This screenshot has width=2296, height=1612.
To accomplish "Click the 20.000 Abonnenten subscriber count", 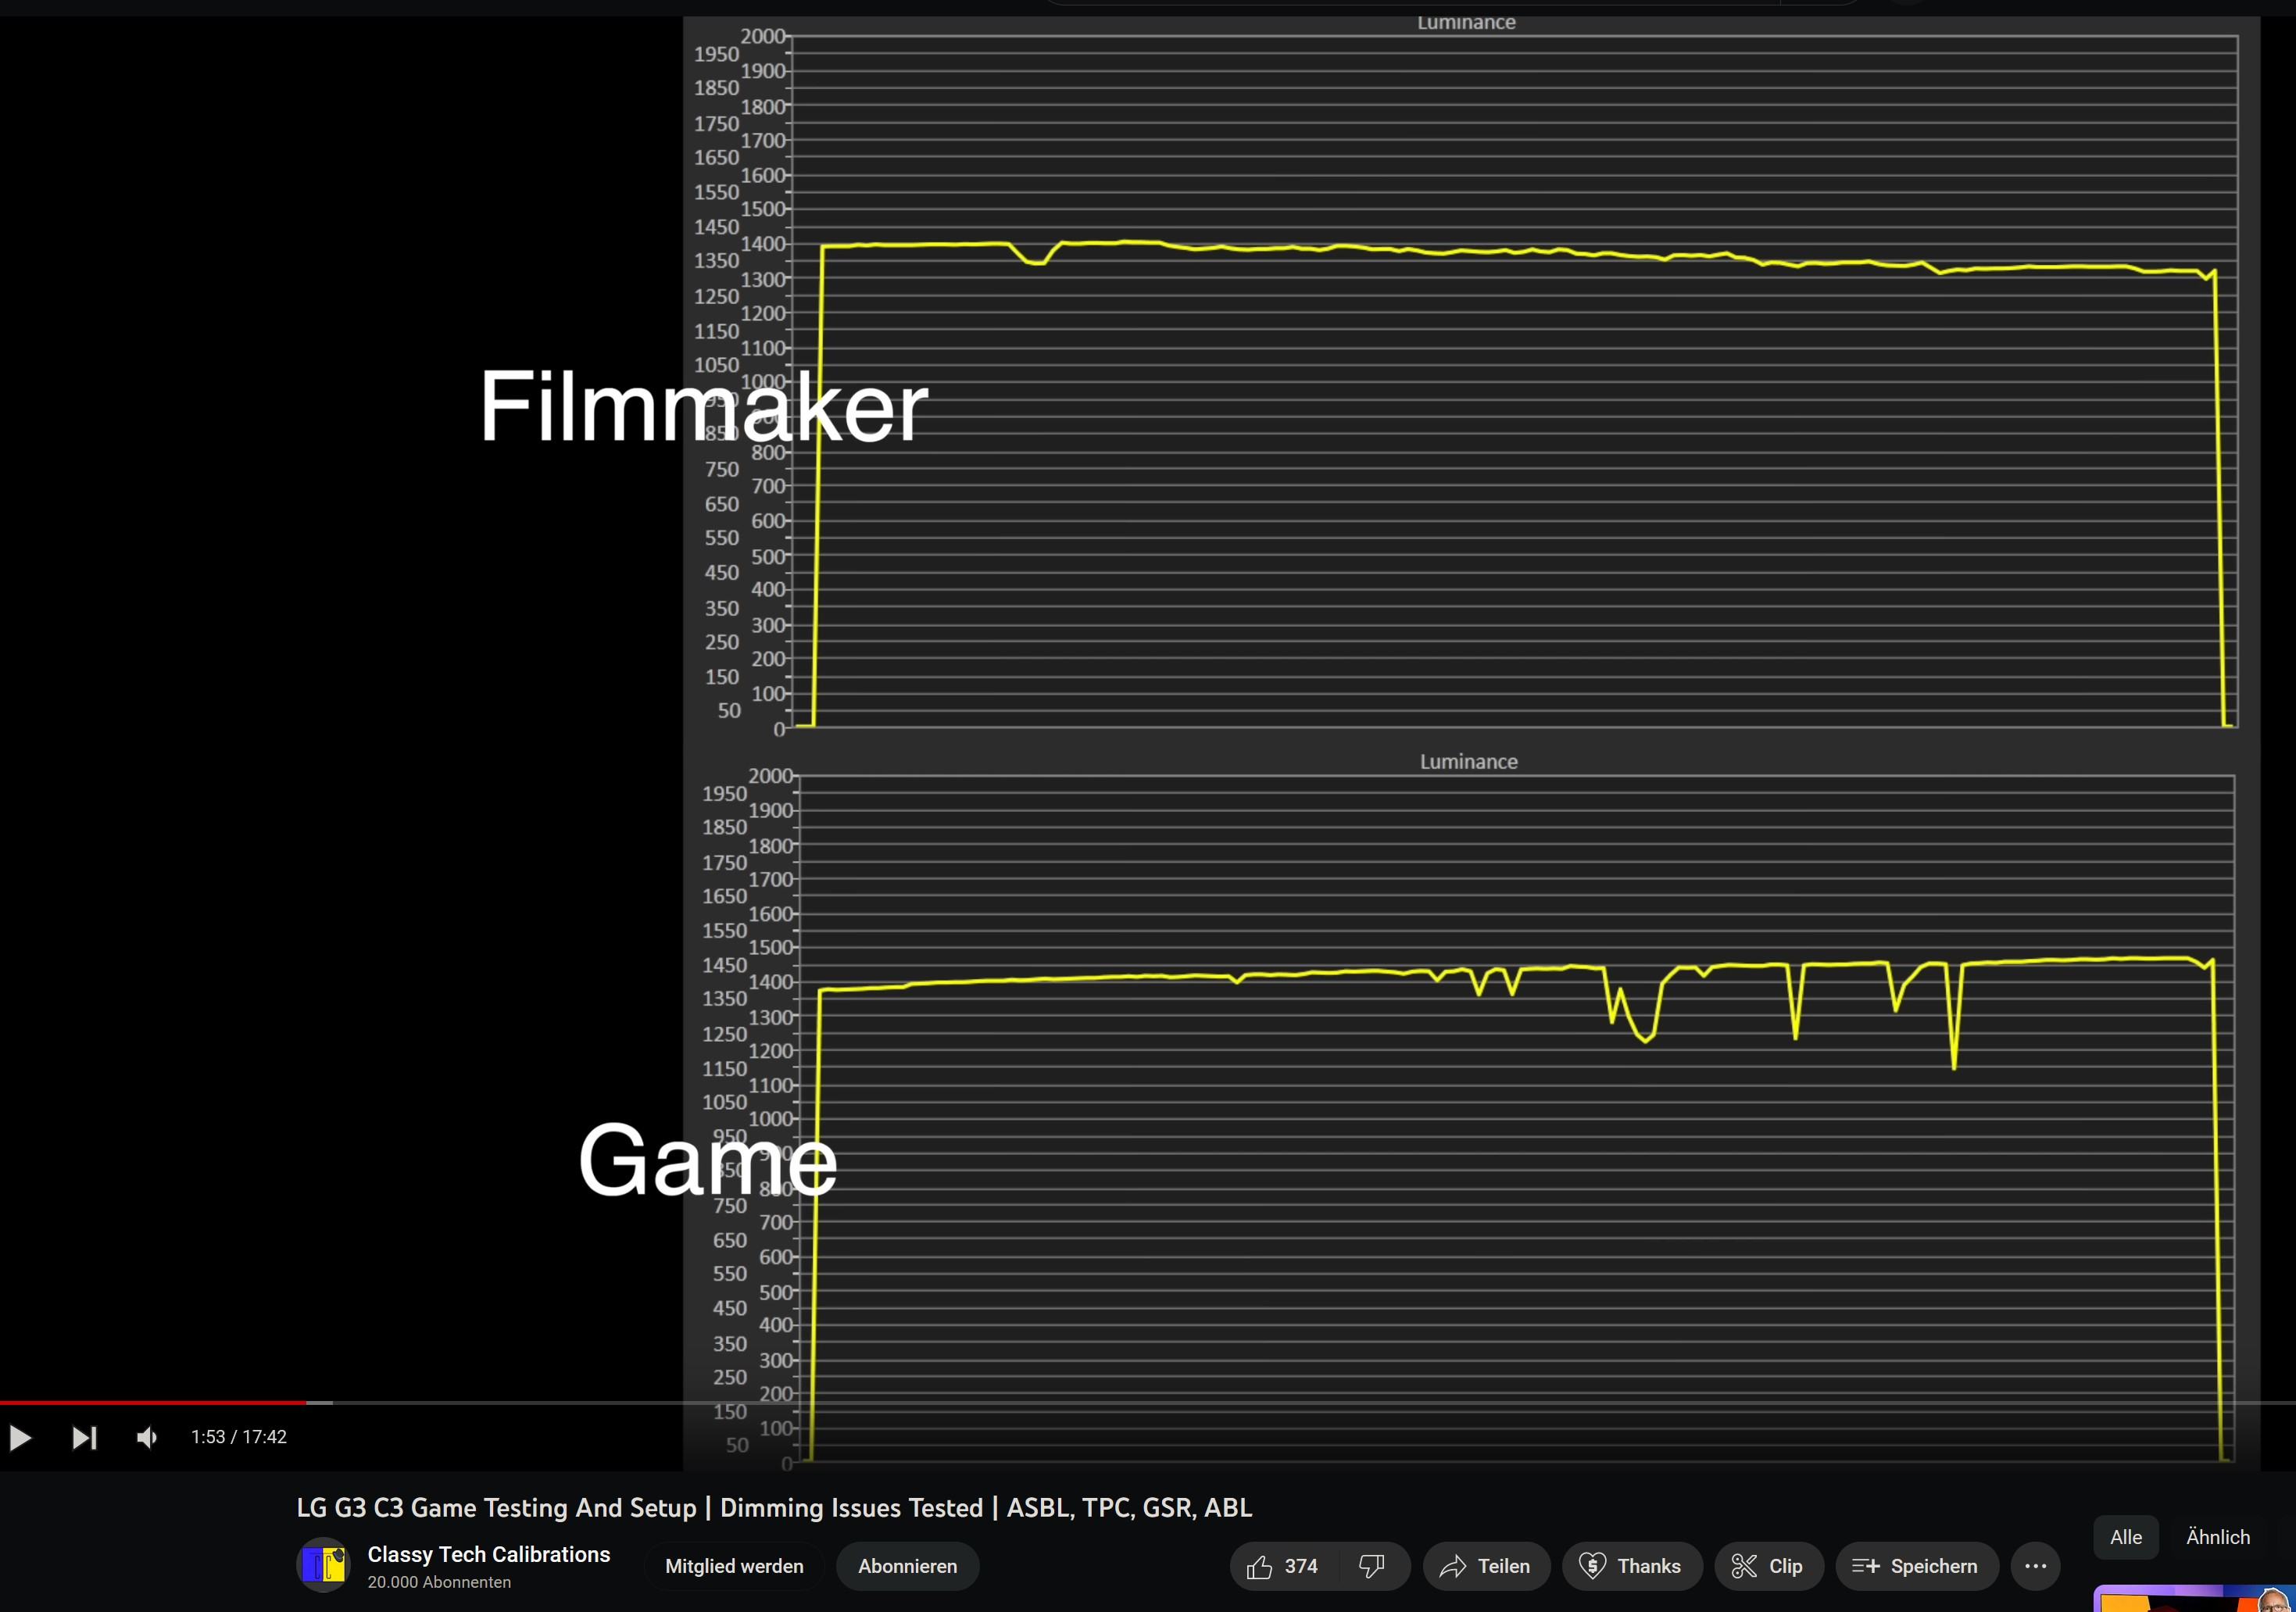I will 439,1582.
